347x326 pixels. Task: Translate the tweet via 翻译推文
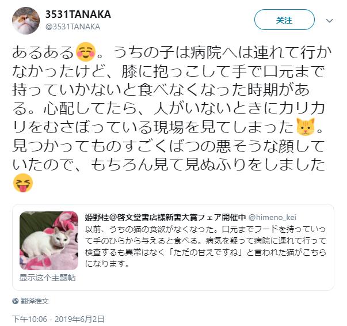point(35,301)
